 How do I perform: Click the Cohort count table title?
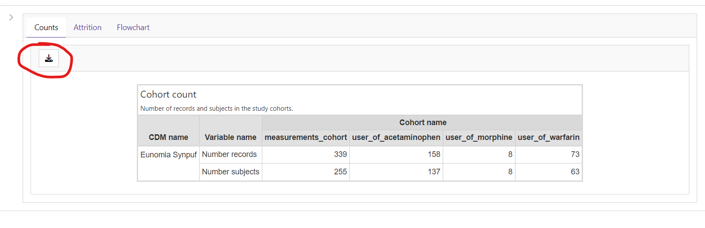point(168,95)
